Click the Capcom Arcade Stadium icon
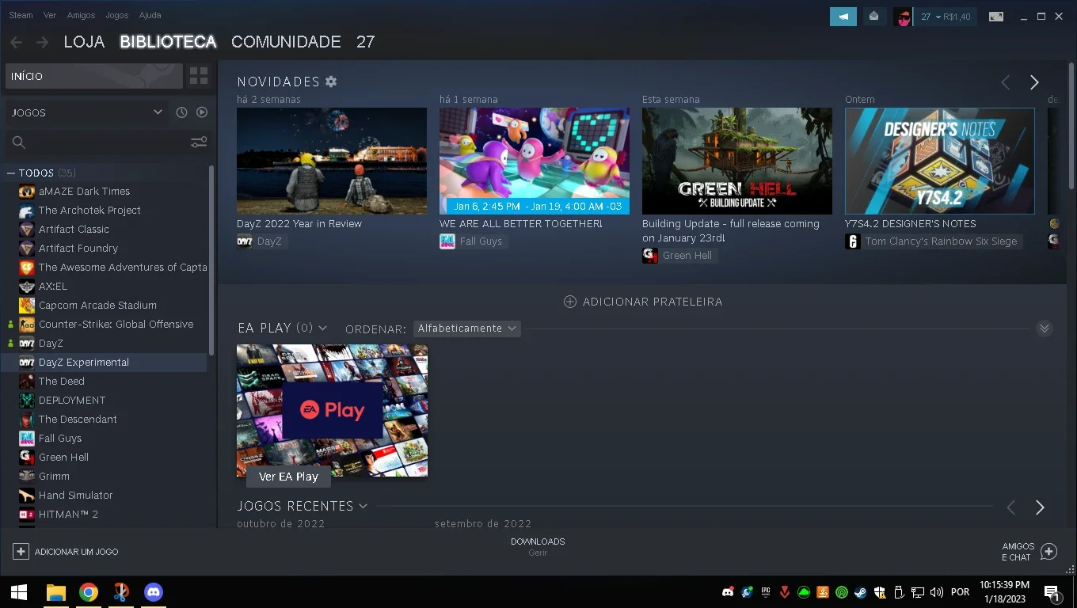 pyautogui.click(x=27, y=305)
